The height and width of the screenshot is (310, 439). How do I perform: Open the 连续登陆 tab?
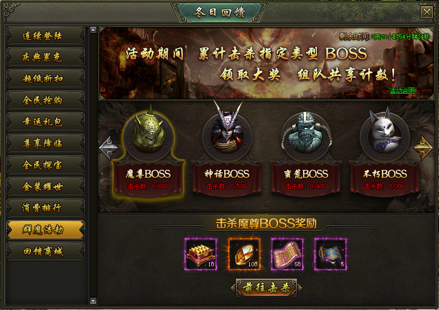[x=45, y=36]
